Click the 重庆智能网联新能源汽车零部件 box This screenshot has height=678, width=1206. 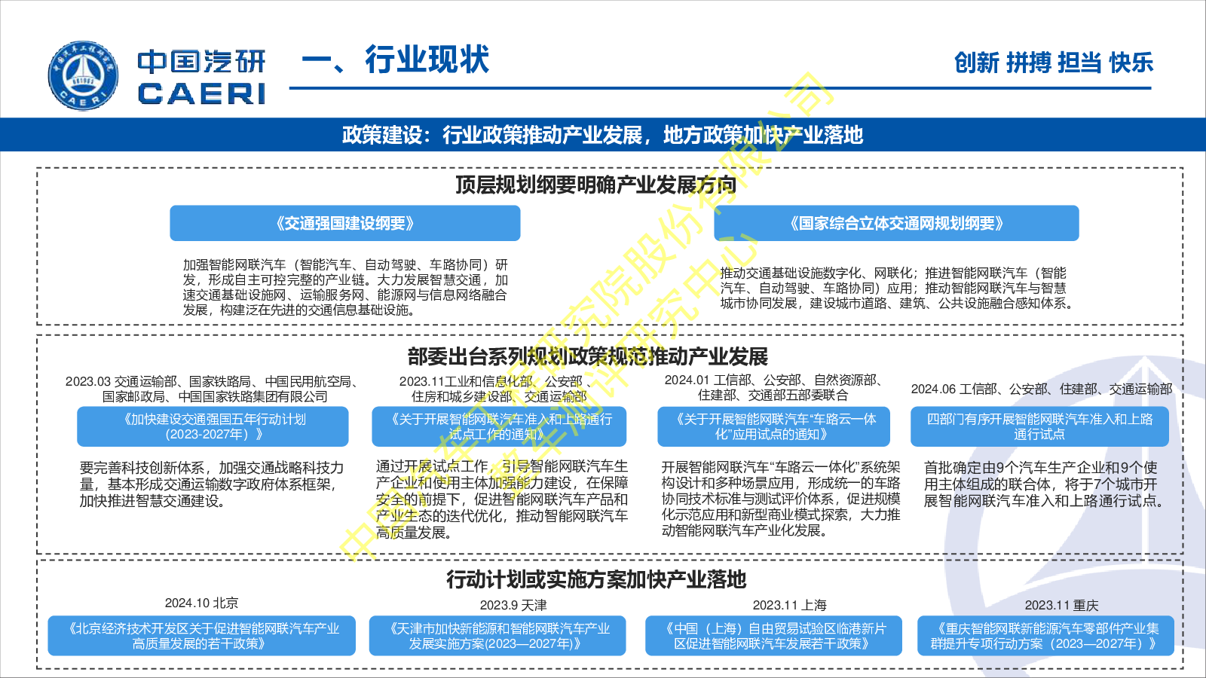[x=1045, y=636]
